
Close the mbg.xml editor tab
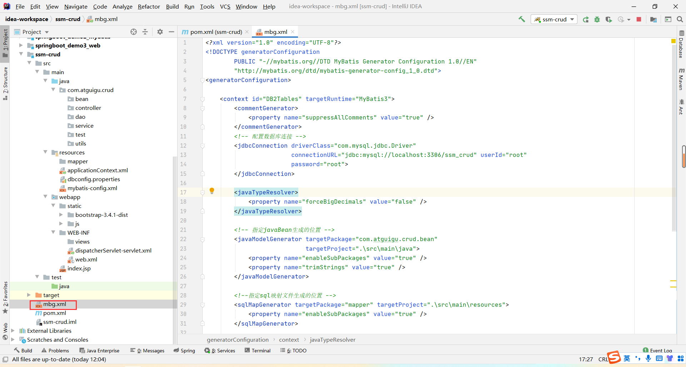click(293, 32)
